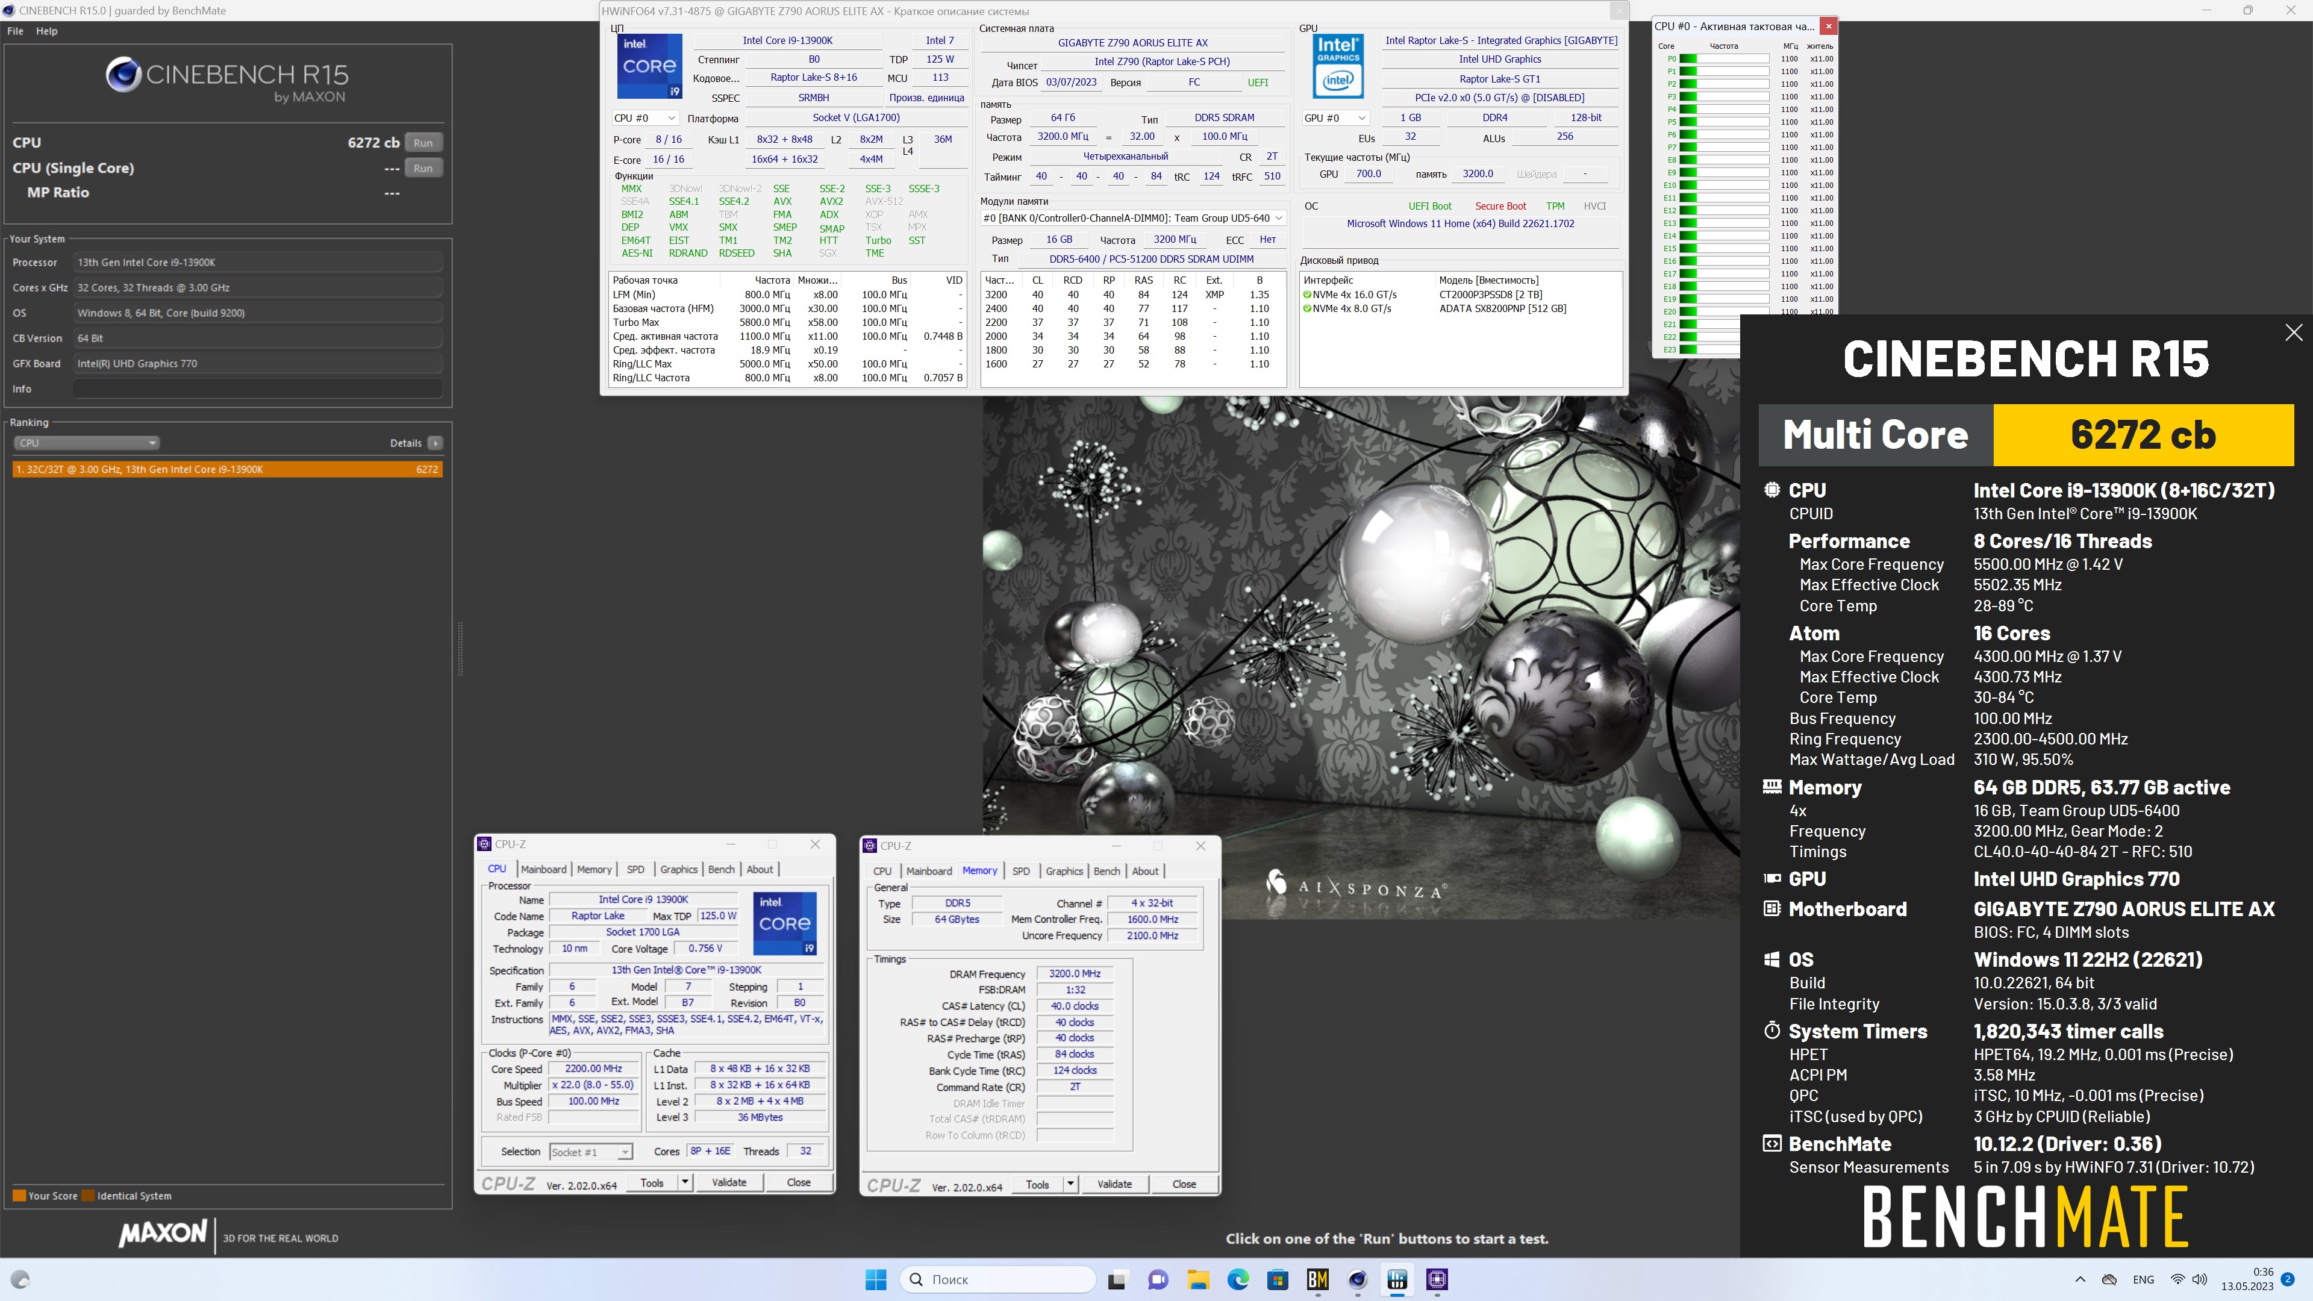Open Microsoft Store from the taskbar
Image resolution: width=2313 pixels, height=1301 pixels.
click(1278, 1279)
